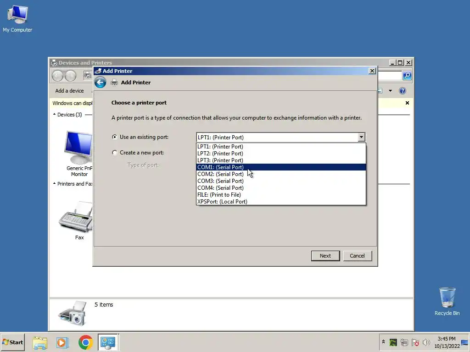Click the network status tray icon
The height and width of the screenshot is (352, 470).
pos(404,342)
